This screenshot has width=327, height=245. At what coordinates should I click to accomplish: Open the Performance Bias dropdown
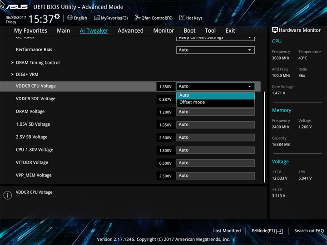coord(215,50)
